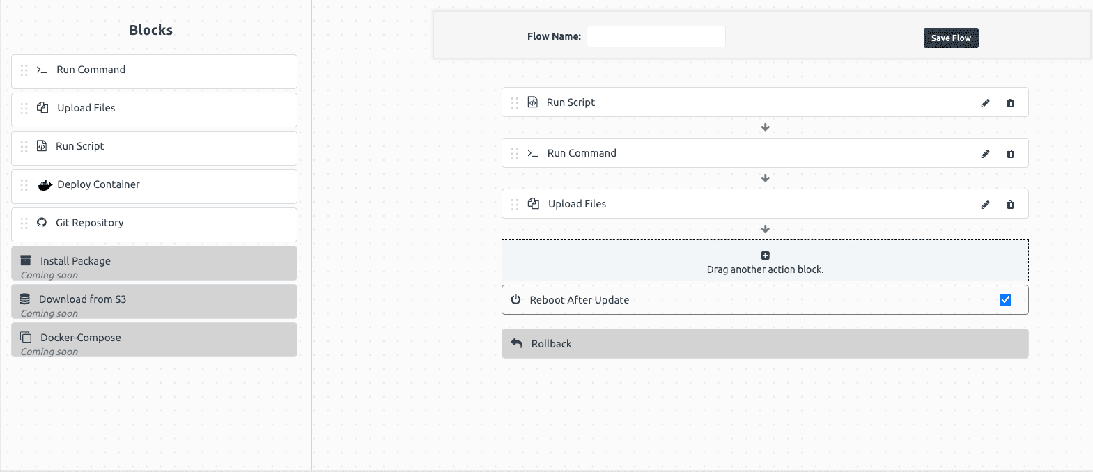Select the Git Repository block label
The image size is (1093, 472).
[x=90, y=223]
